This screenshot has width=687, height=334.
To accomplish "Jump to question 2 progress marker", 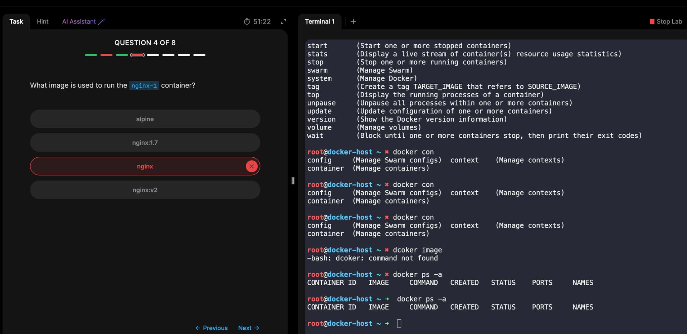I will point(106,55).
